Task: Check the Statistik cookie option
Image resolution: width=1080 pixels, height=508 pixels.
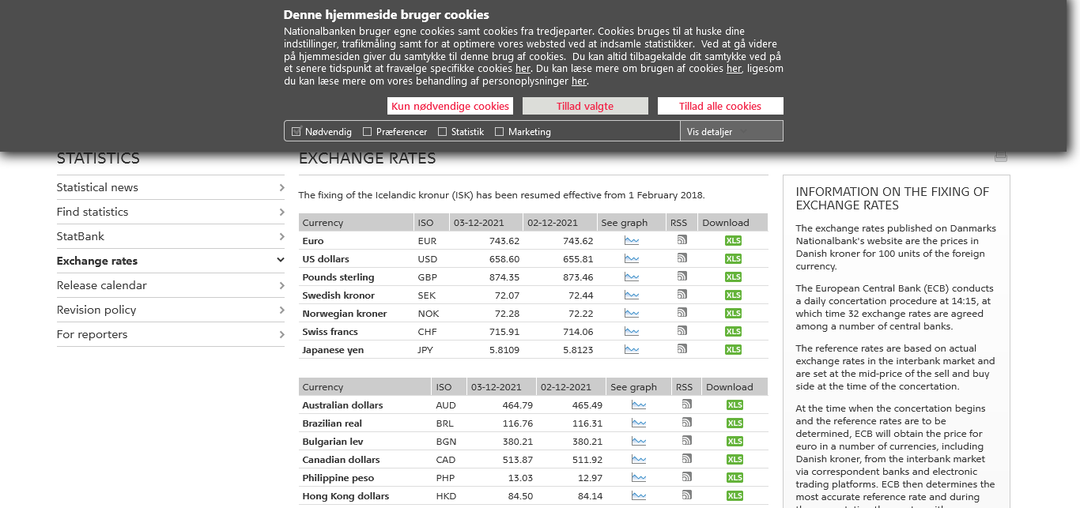Action: [x=442, y=132]
